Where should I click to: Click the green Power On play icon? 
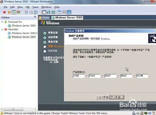(14, 12)
